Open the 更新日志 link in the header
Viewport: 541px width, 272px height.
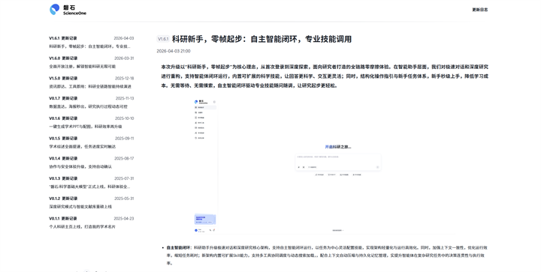[479, 10]
